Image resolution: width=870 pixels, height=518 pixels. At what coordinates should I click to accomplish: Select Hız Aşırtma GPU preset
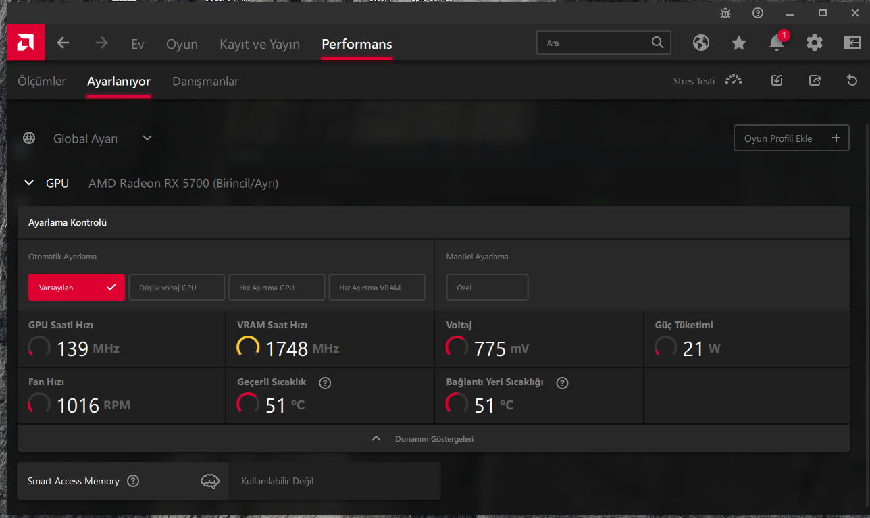pos(277,287)
